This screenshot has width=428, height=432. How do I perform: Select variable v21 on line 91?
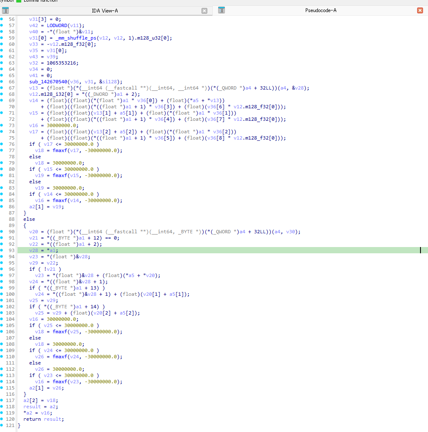(34, 238)
